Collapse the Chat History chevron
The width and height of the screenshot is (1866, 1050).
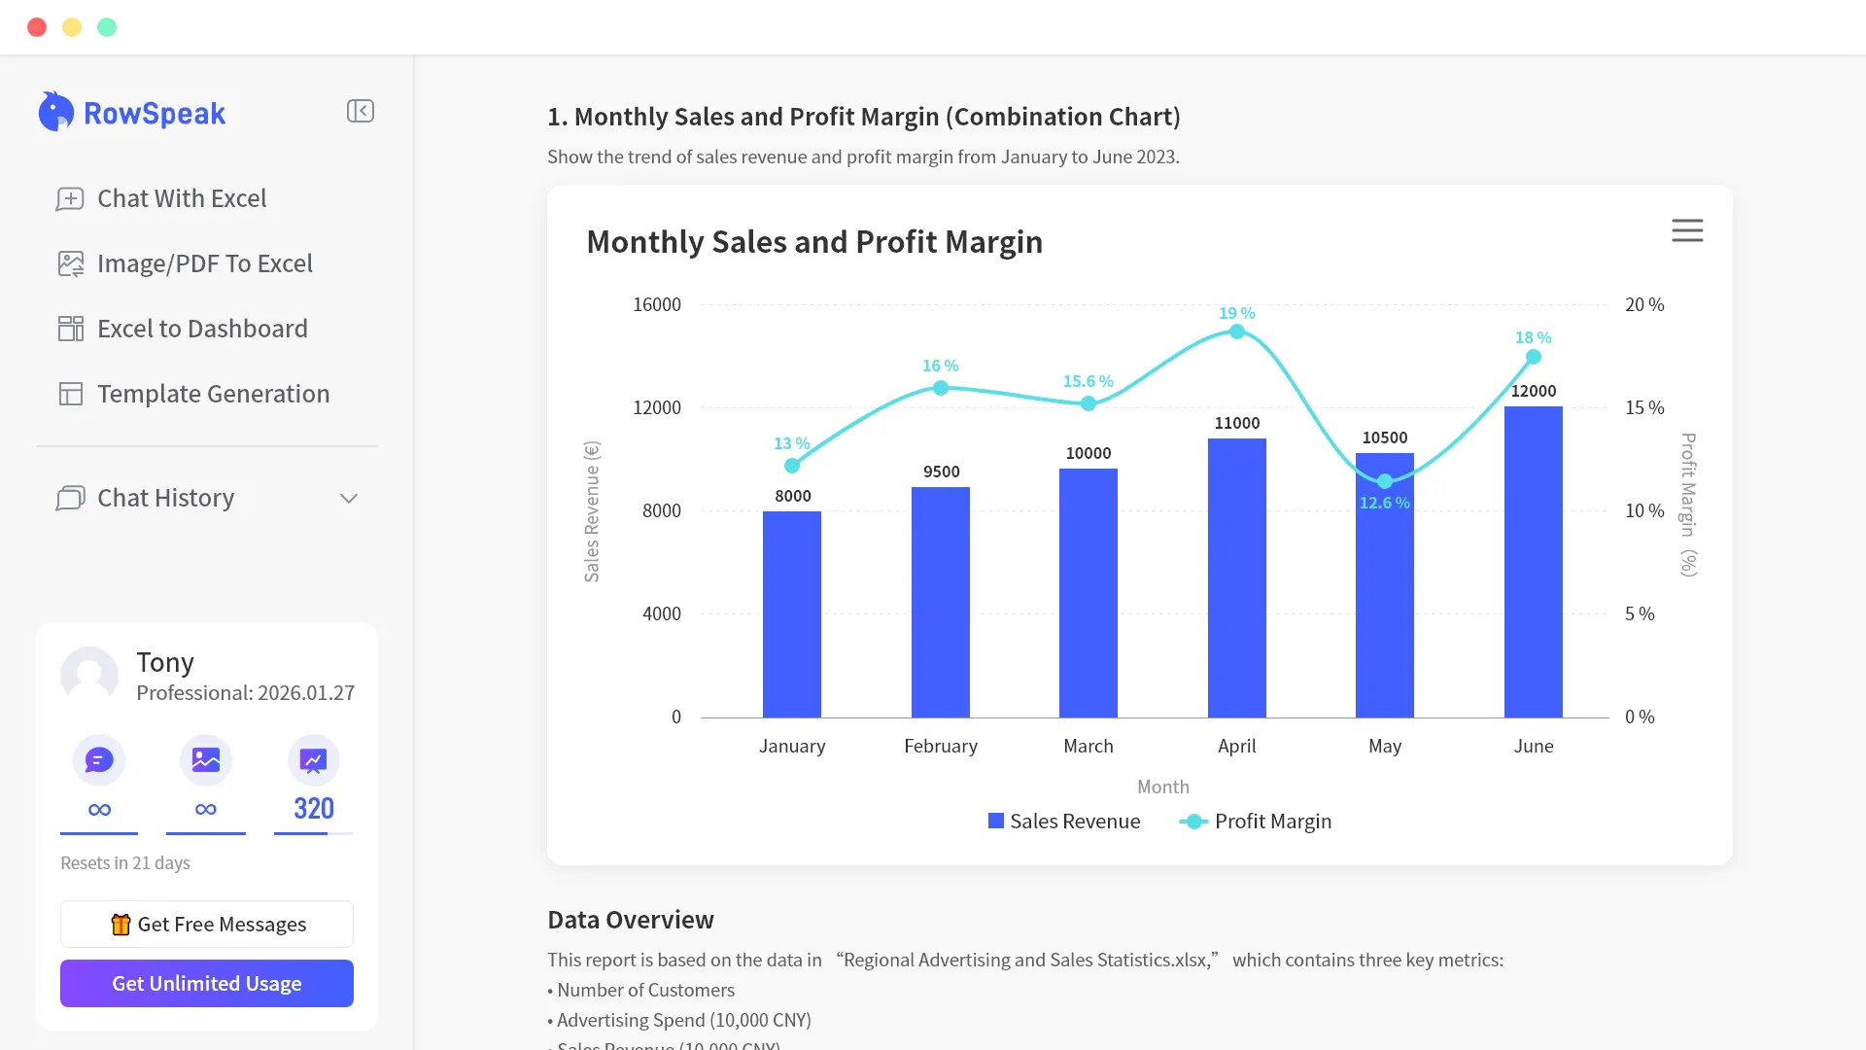[348, 498]
